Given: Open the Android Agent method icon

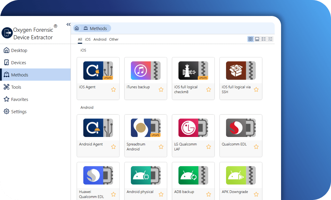Looking at the screenshot, I should (98, 128).
